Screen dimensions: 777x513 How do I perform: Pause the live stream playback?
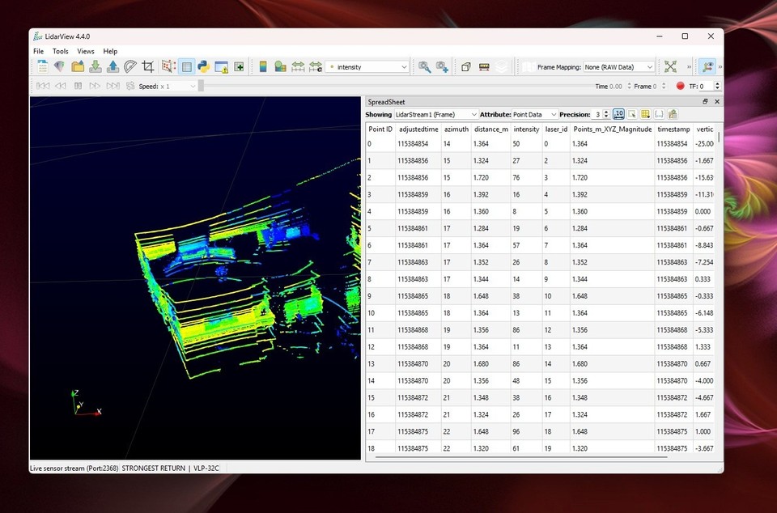click(78, 86)
